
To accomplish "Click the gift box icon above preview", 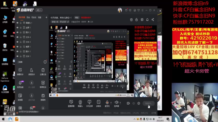I will 131,20.
